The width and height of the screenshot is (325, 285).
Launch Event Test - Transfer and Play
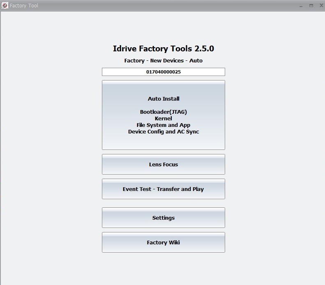pyautogui.click(x=164, y=189)
